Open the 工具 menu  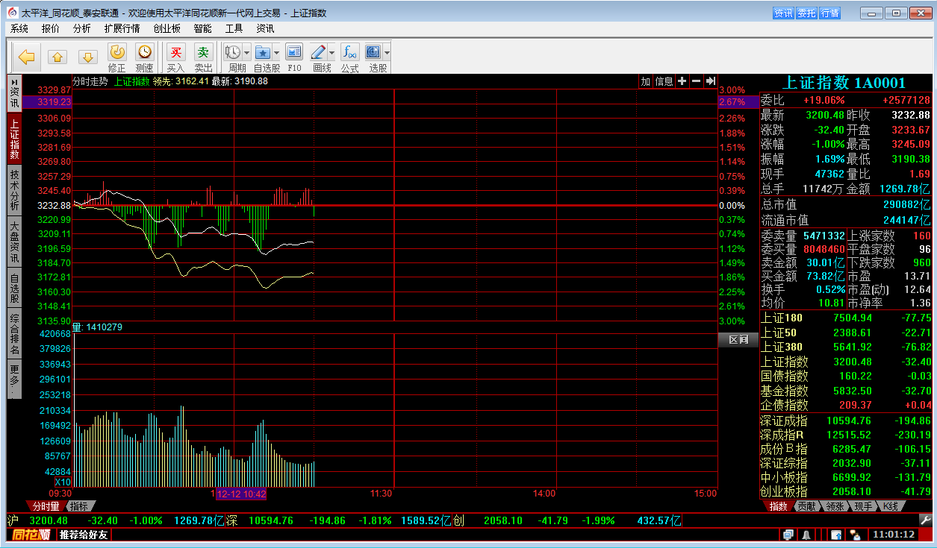click(x=234, y=28)
